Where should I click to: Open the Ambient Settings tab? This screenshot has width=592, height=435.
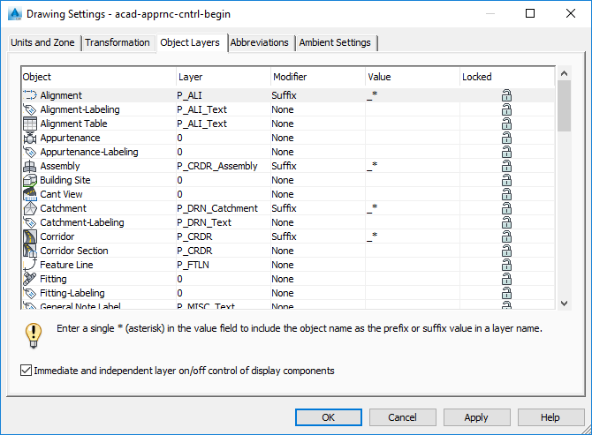point(336,43)
